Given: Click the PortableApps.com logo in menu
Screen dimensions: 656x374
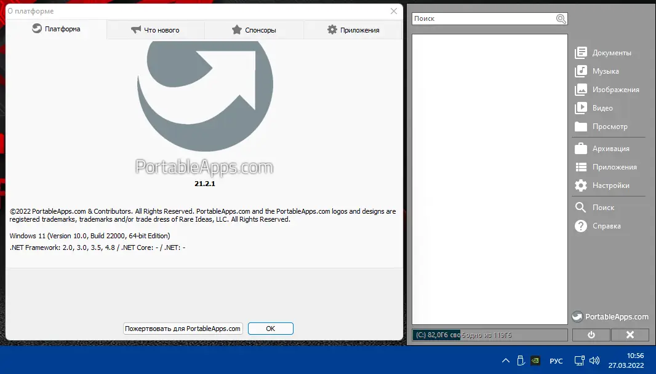Looking at the screenshot, I should coord(610,317).
